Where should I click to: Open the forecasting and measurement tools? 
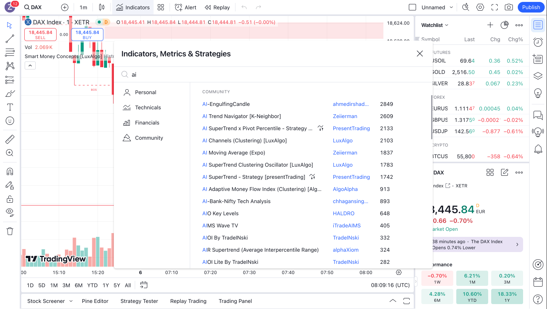pos(10,80)
